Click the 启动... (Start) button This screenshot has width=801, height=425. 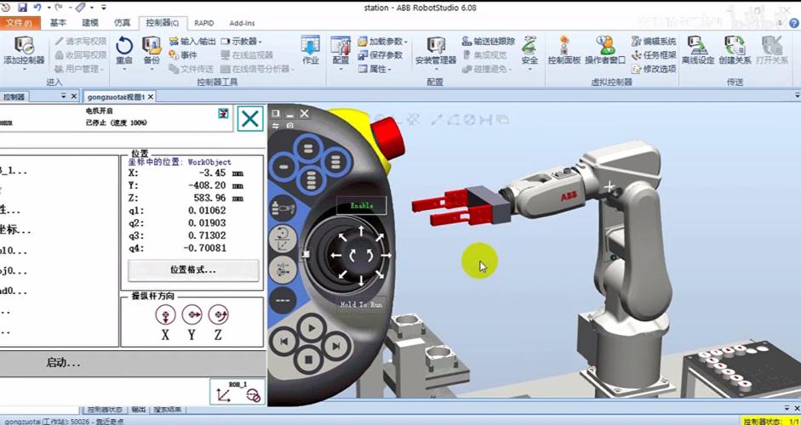[64, 363]
